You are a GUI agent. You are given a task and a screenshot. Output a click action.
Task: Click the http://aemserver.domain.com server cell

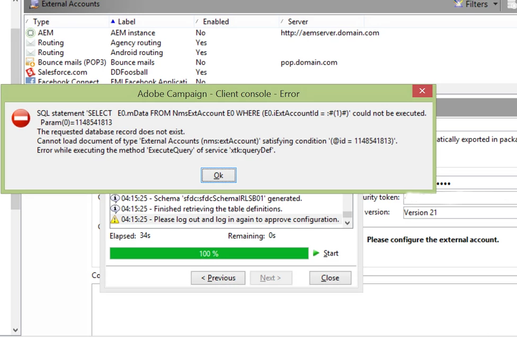click(329, 33)
